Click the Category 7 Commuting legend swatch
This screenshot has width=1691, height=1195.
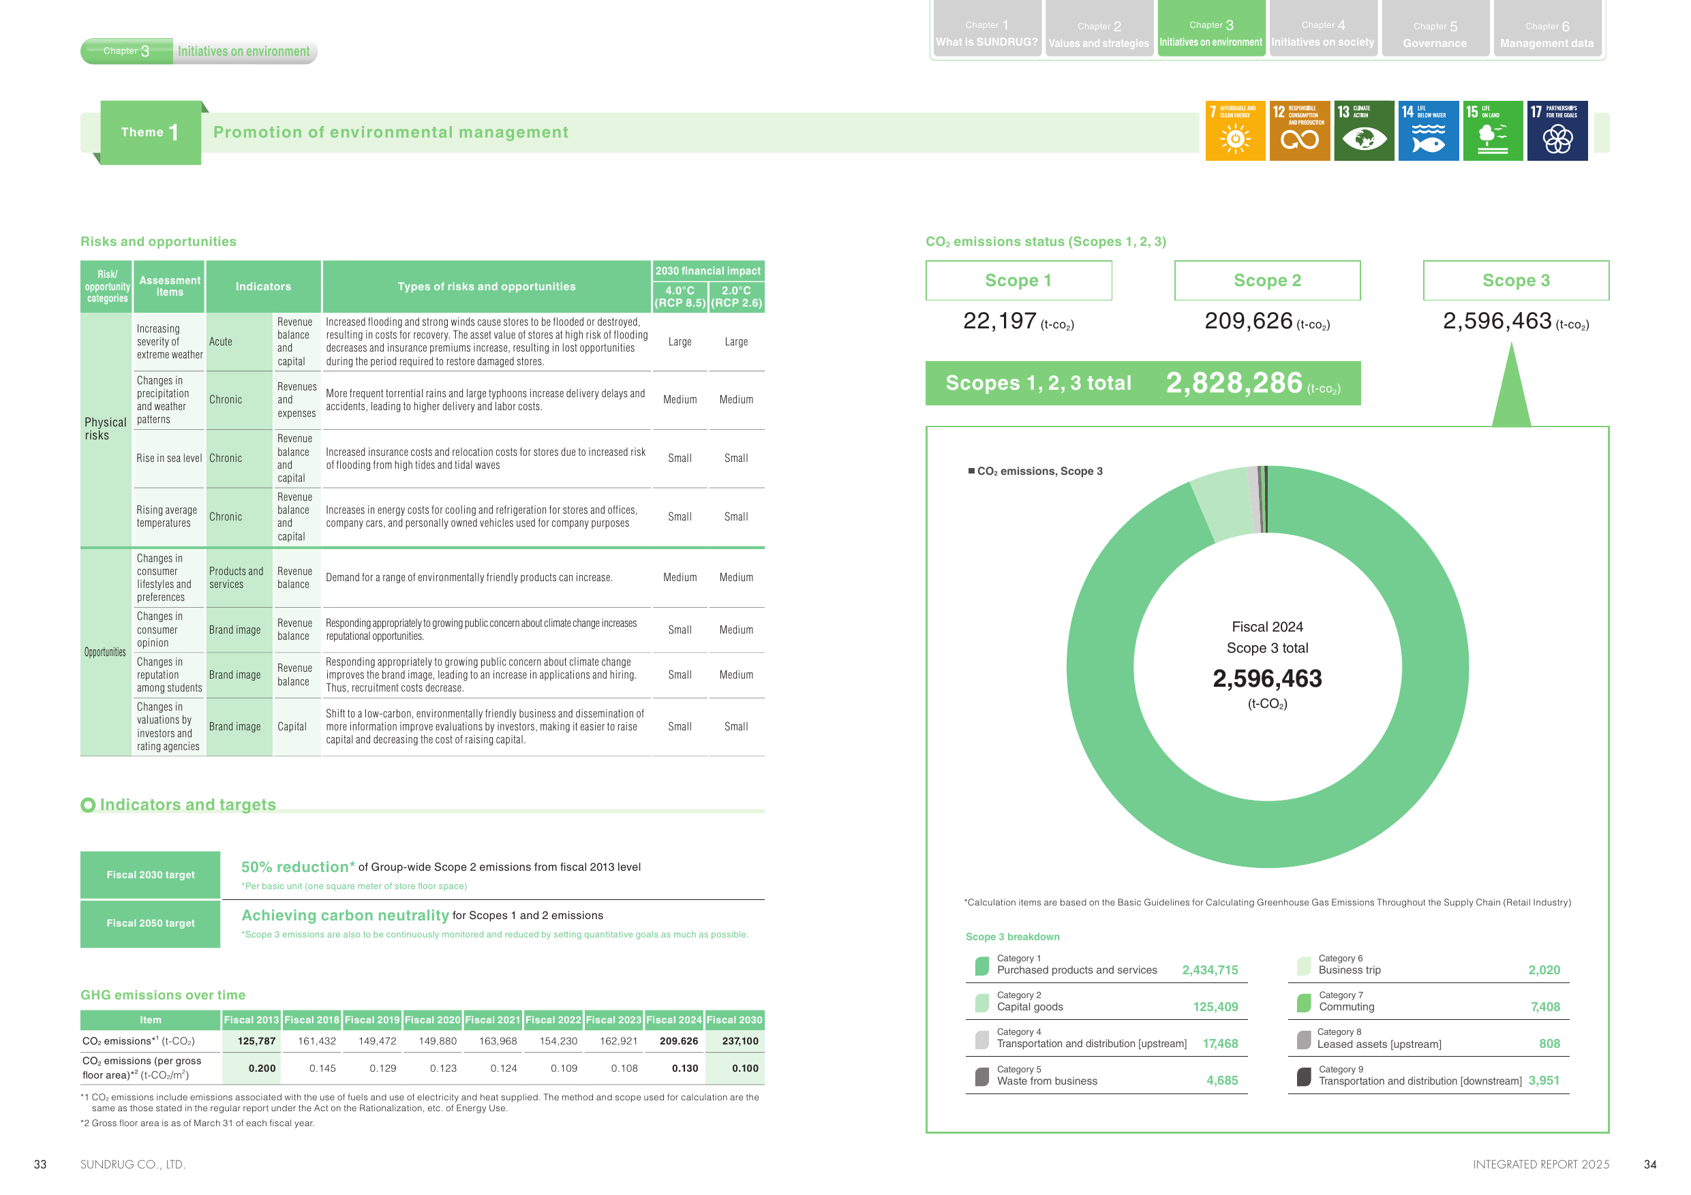(x=1304, y=1003)
